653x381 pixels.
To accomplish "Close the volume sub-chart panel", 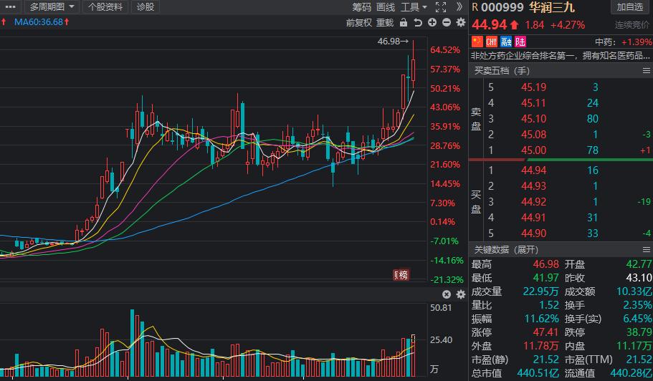I will click(447, 294).
